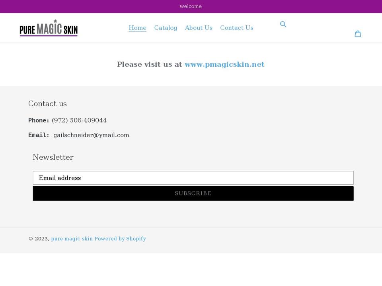Open the Powered by Shopify link

tap(120, 239)
